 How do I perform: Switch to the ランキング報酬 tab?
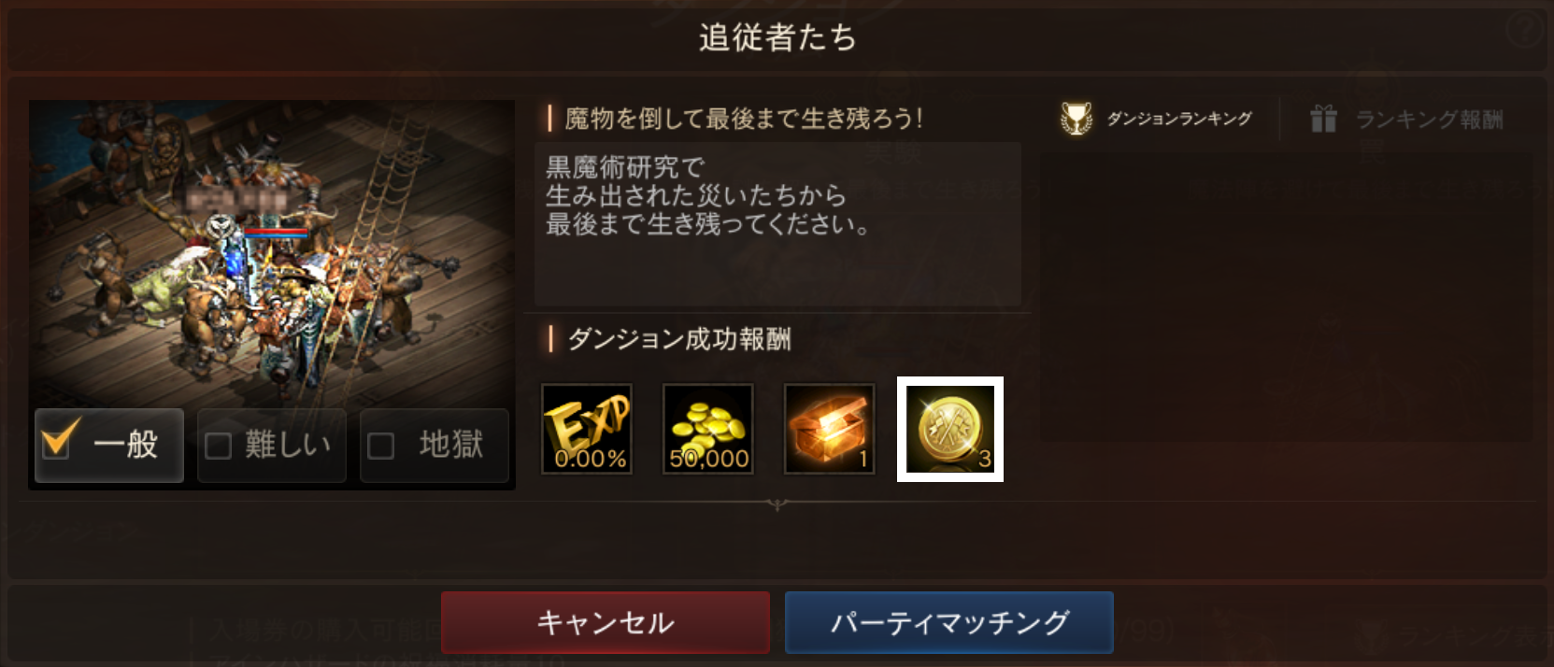pos(1406,119)
